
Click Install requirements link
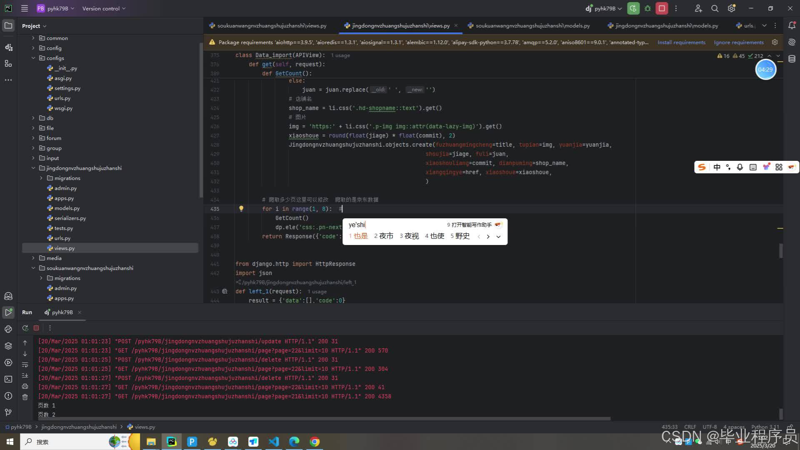(x=681, y=42)
